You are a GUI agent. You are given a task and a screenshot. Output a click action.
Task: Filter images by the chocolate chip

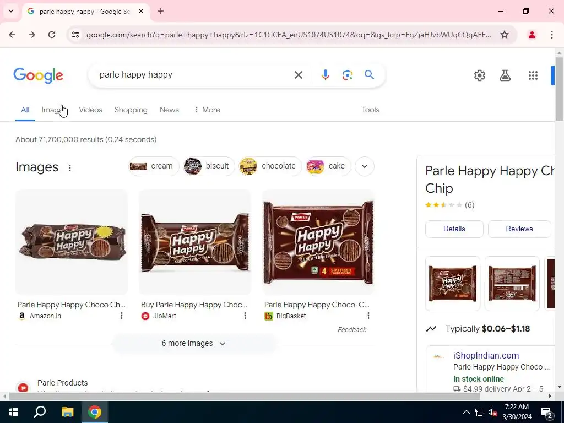click(x=270, y=166)
